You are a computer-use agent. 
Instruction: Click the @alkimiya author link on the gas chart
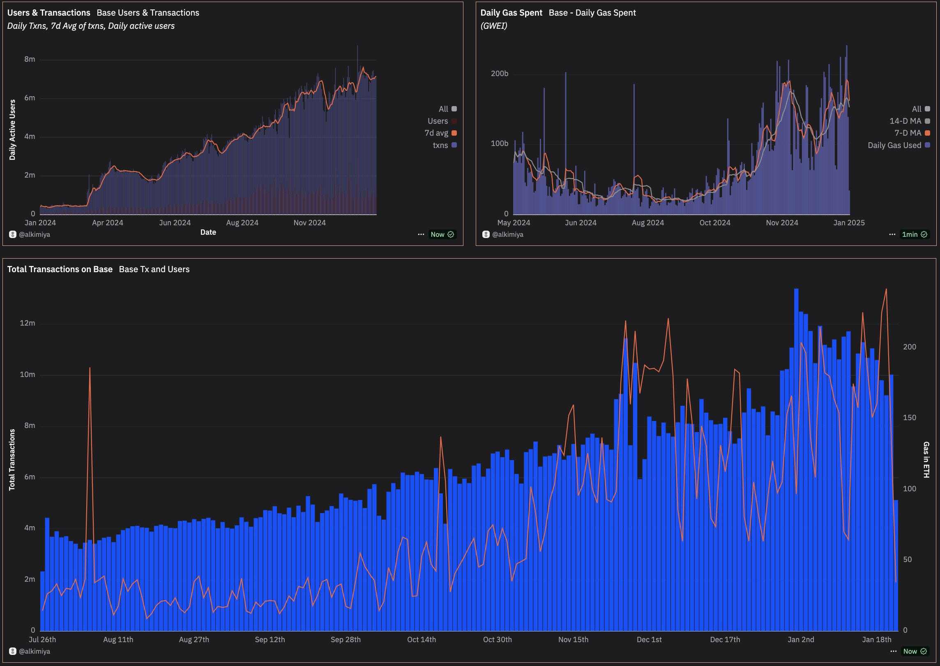tap(508, 234)
